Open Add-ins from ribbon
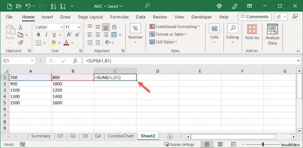Image resolution: width=303 pixels, height=148 pixels. pyautogui.click(x=252, y=32)
